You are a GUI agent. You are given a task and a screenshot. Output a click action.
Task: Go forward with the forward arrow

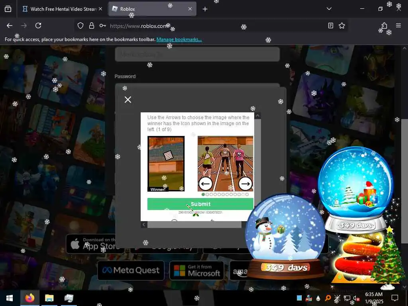click(x=24, y=25)
